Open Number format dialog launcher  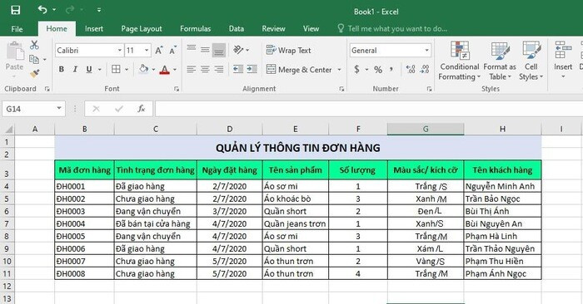429,89
